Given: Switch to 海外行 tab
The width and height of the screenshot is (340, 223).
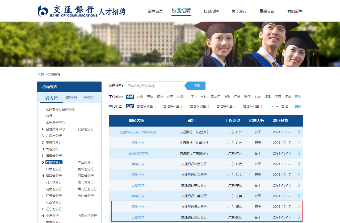Looking at the screenshot, I should pos(72,98).
